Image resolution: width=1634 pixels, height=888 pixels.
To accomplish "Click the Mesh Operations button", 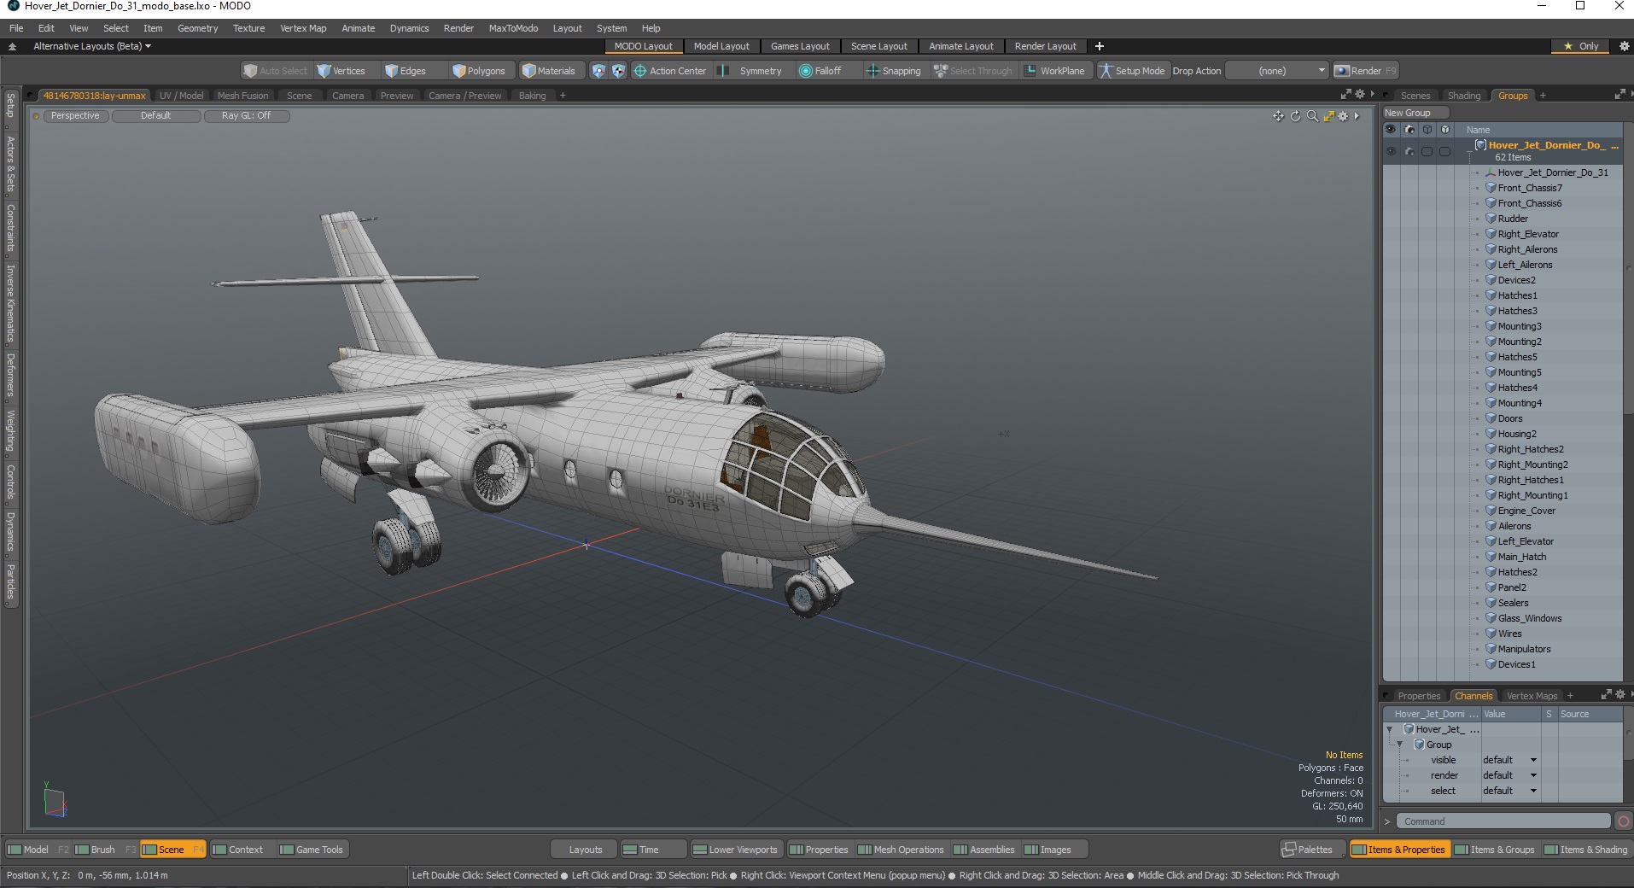I will pyautogui.click(x=901, y=850).
